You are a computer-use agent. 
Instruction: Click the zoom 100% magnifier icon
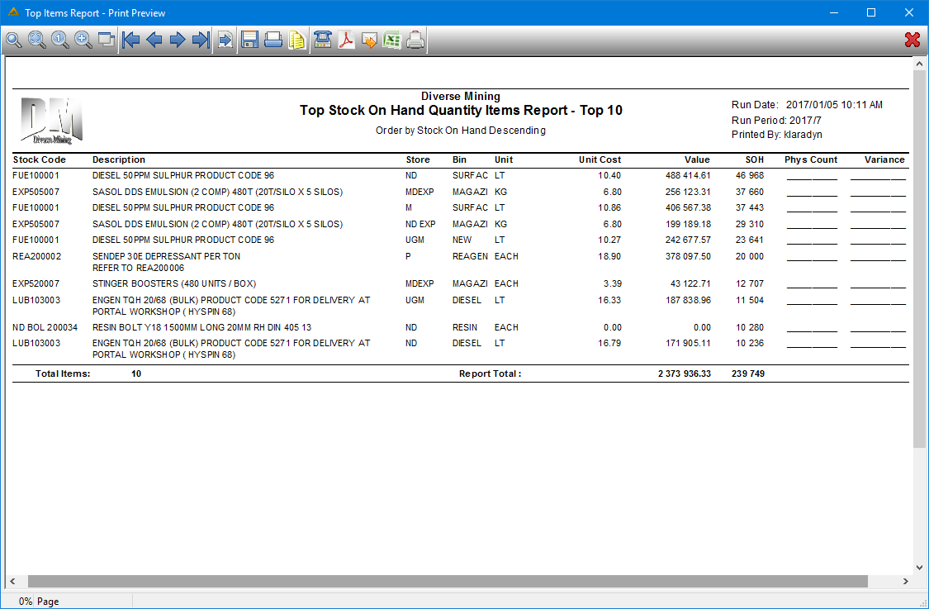[59, 40]
